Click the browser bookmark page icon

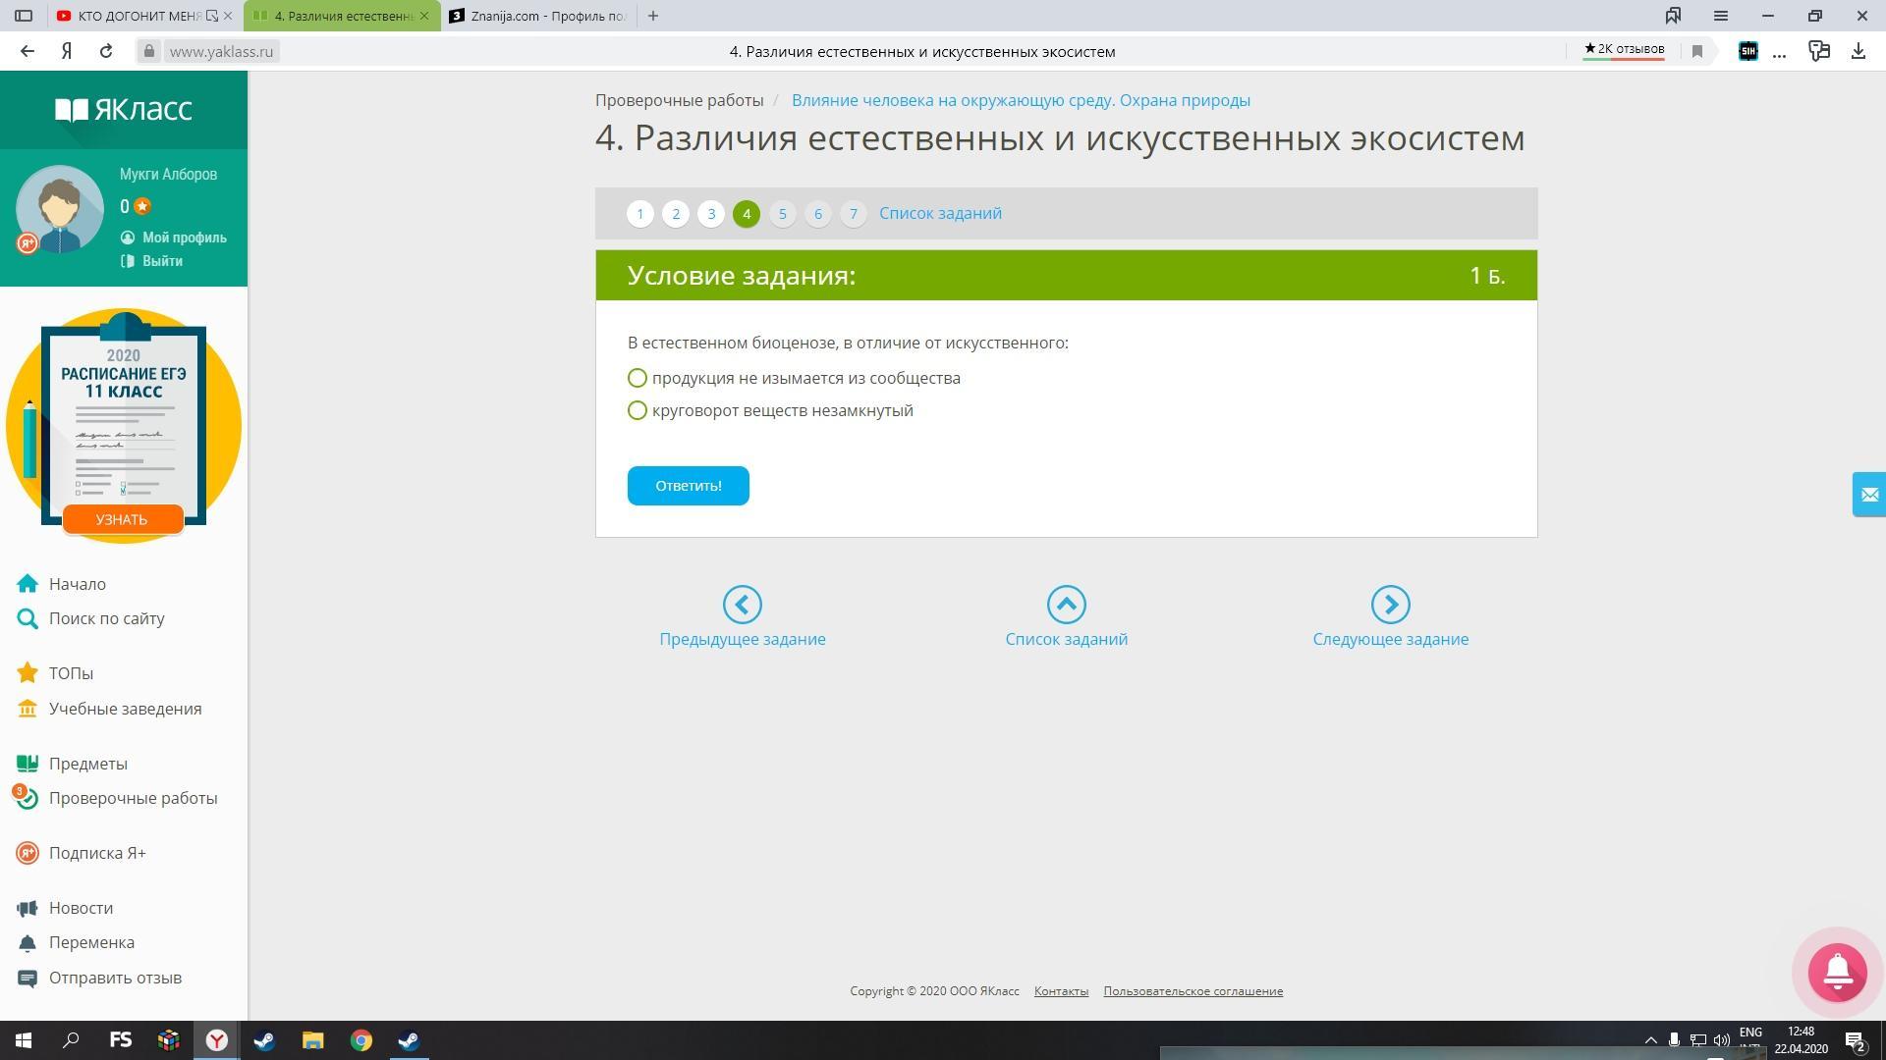coord(1696,51)
